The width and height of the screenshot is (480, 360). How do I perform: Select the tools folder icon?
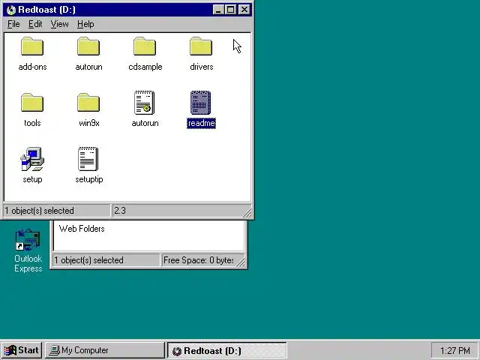[x=32, y=103]
